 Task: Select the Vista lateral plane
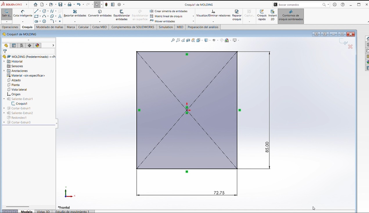click(17, 90)
